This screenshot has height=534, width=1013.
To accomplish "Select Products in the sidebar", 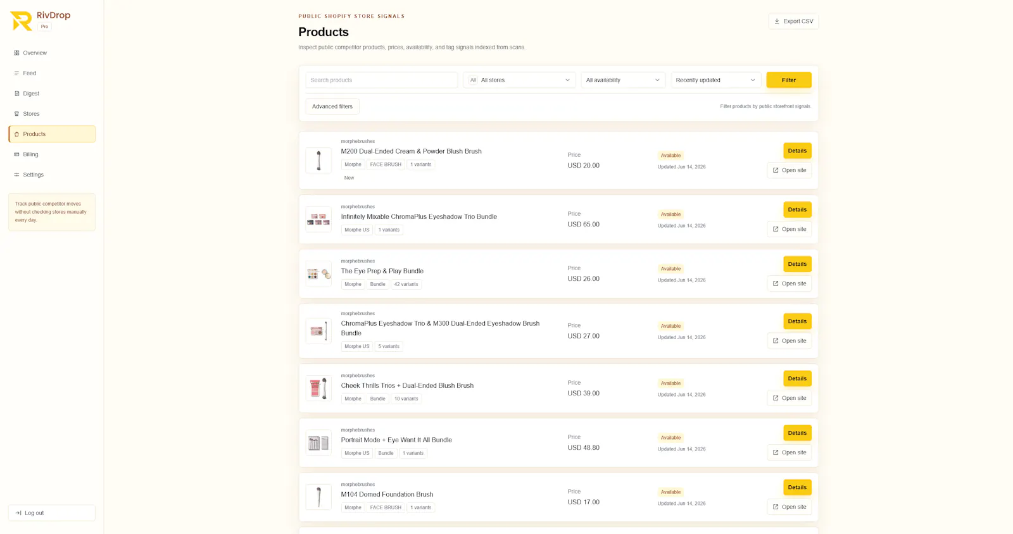I will point(52,134).
